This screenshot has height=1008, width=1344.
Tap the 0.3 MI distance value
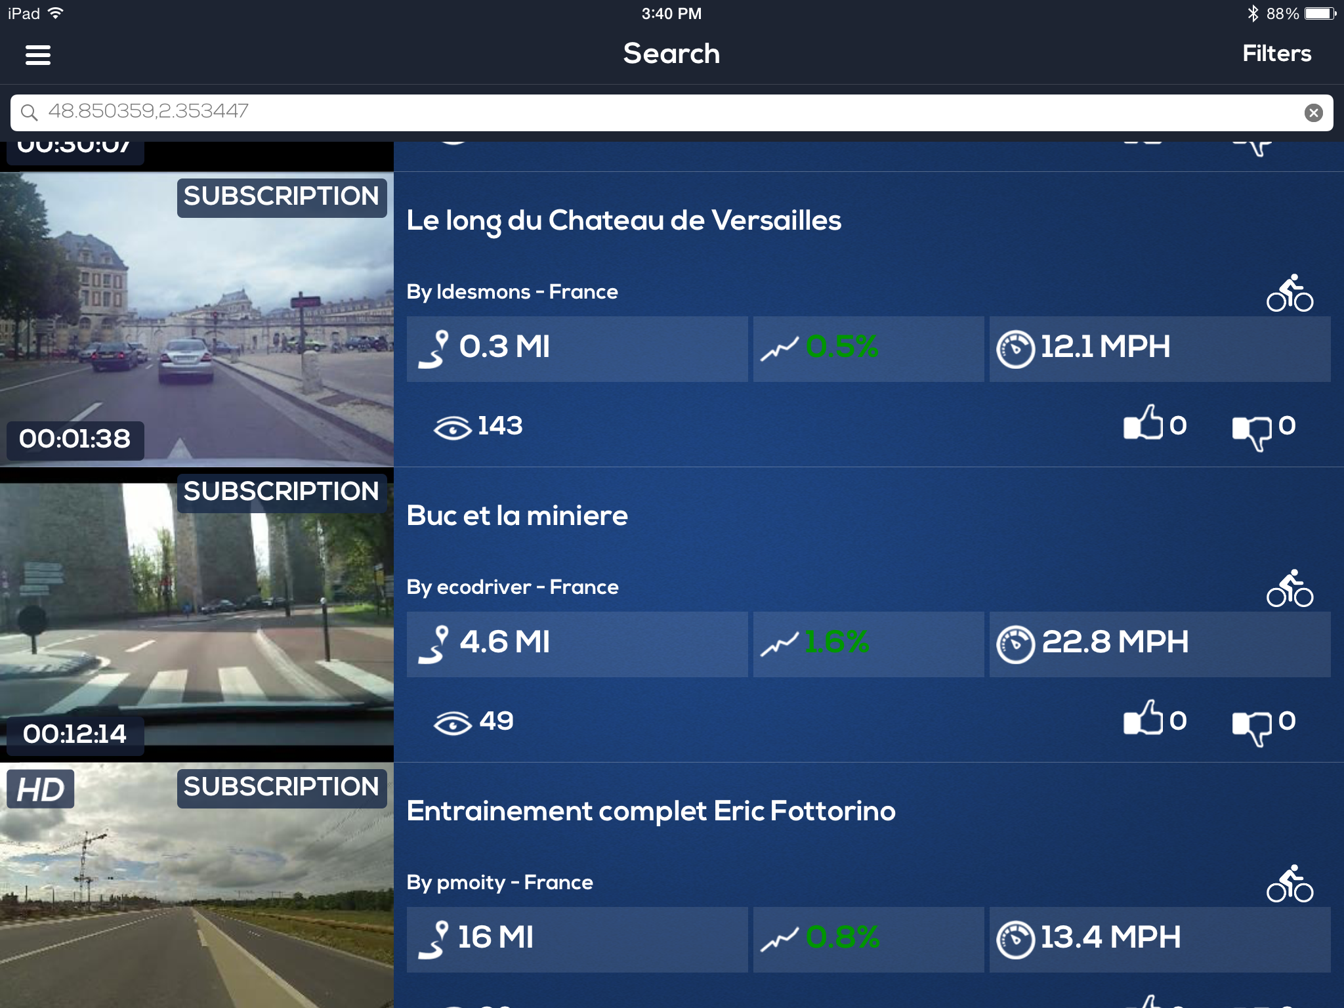(504, 346)
